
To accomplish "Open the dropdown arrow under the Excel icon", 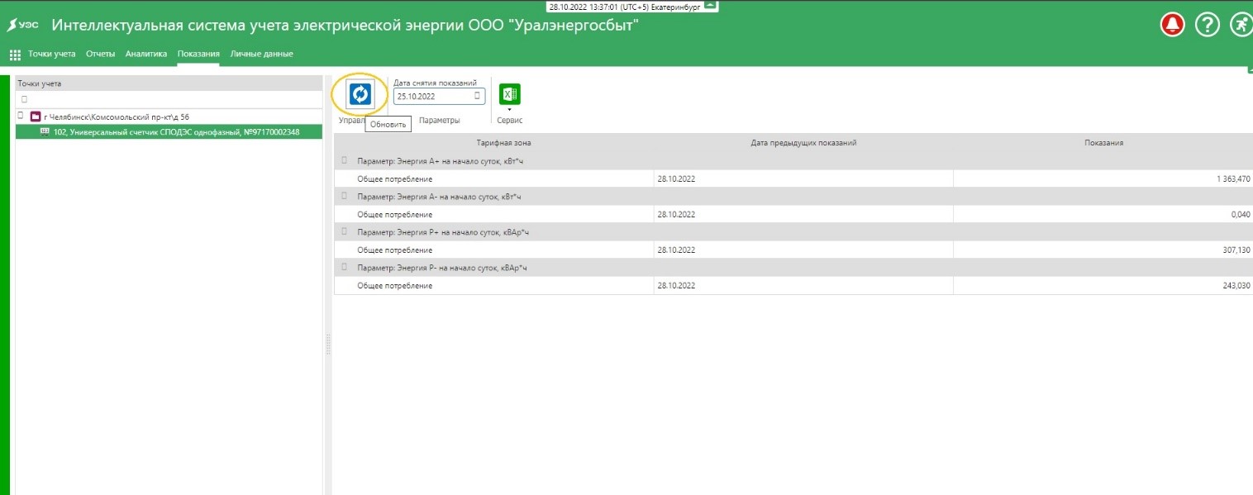I will (x=510, y=109).
